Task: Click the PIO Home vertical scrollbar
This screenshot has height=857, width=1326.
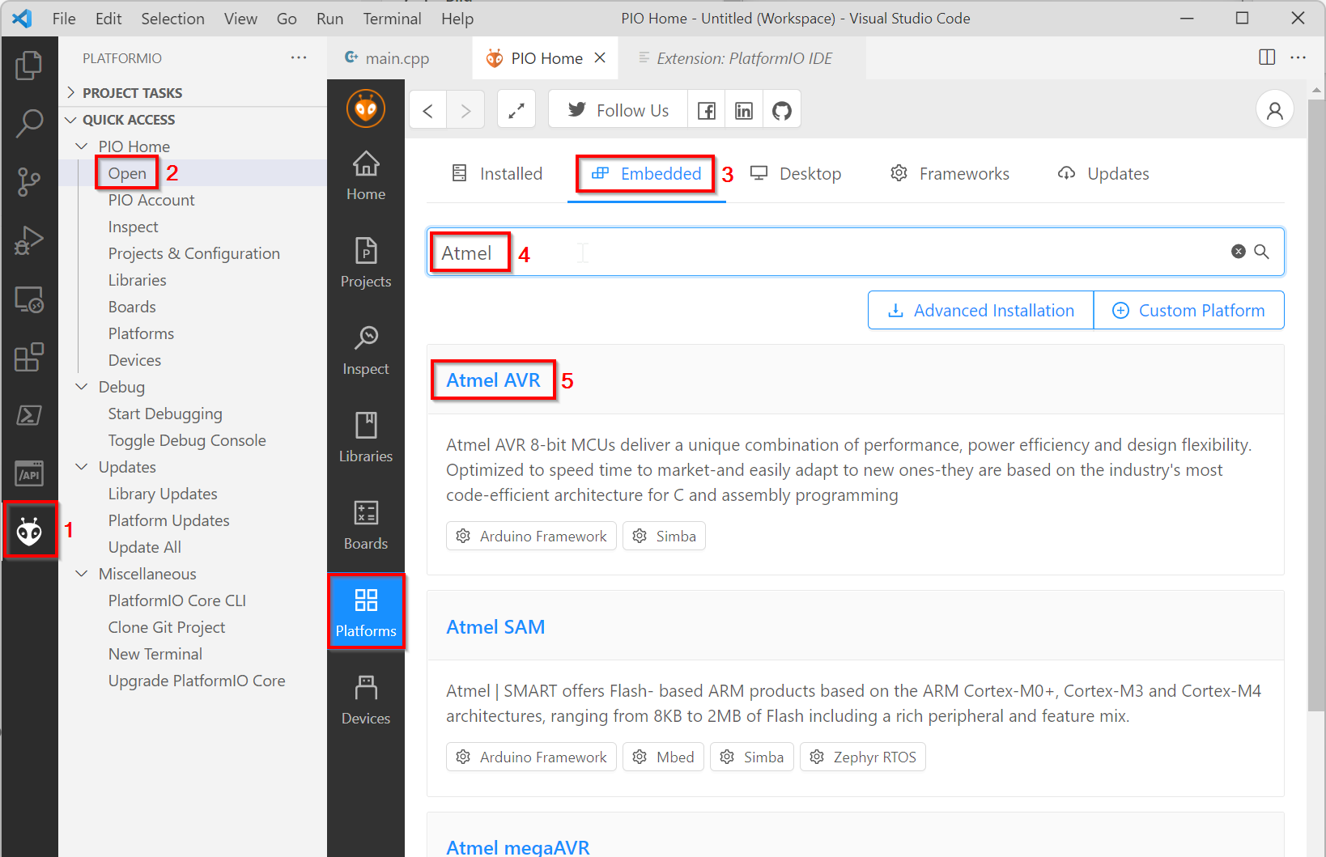Action: pyautogui.click(x=1316, y=405)
